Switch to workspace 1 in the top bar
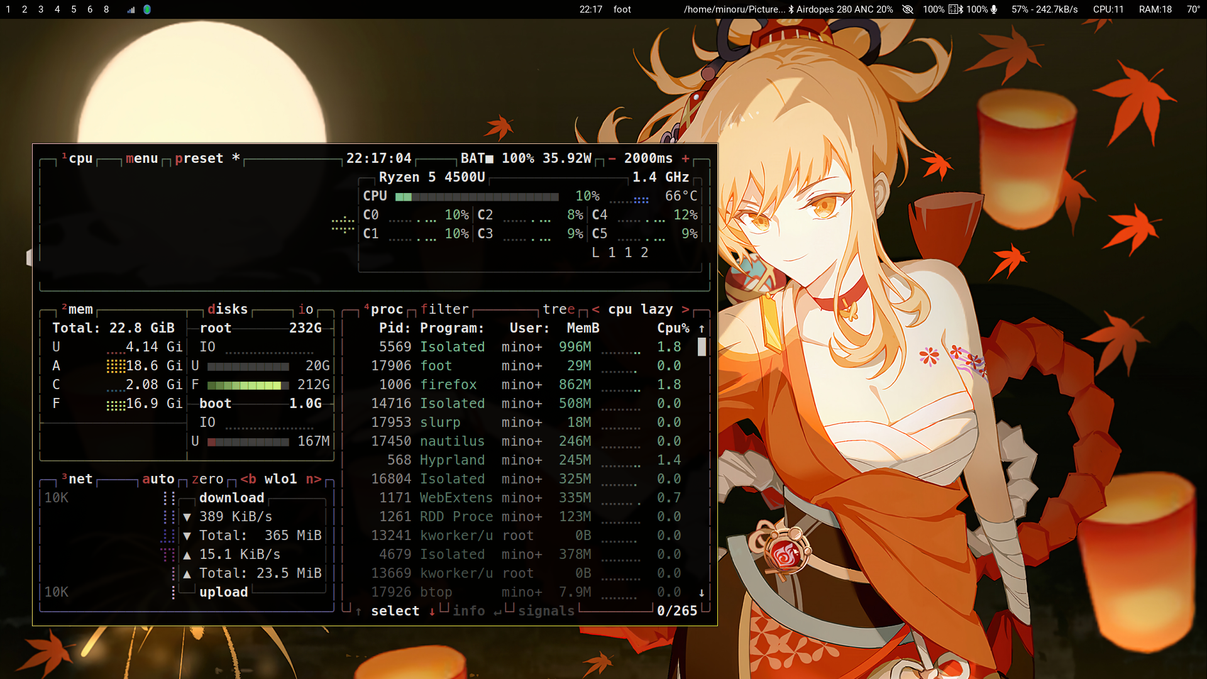Viewport: 1207px width, 679px height. [x=8, y=9]
